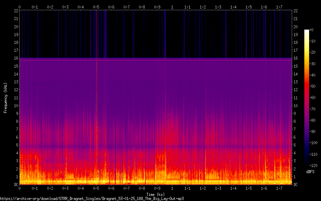Click the 0 tick on the top time axis

[x=20, y=7]
